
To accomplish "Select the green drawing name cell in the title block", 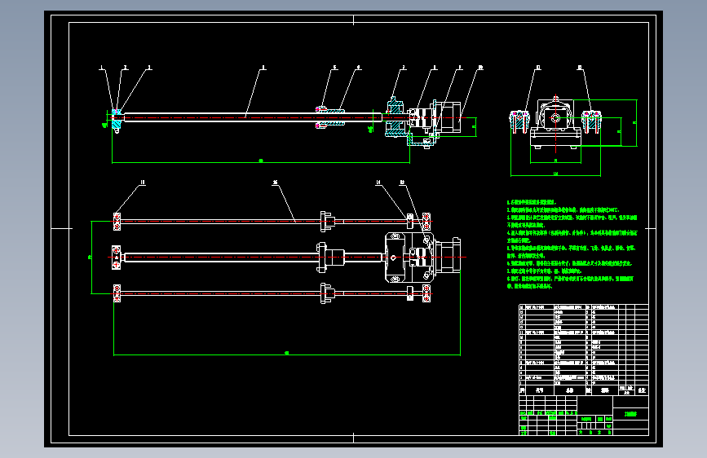I will coord(631,414).
